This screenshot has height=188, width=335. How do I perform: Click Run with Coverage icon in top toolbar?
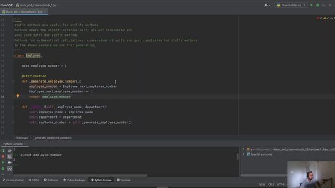[323, 5]
